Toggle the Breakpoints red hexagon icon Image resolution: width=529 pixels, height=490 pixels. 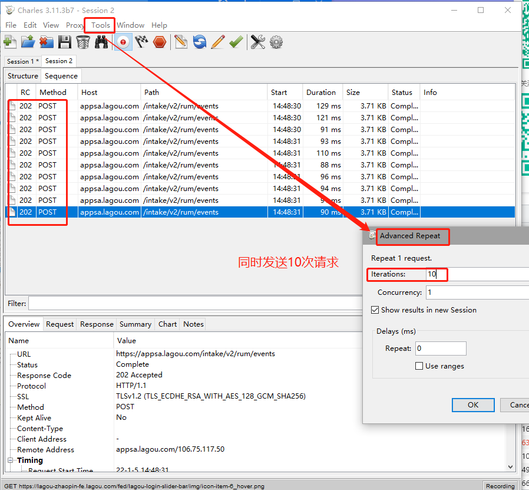pos(160,42)
